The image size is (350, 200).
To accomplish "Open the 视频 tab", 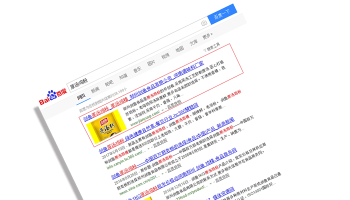I will tap(165, 56).
